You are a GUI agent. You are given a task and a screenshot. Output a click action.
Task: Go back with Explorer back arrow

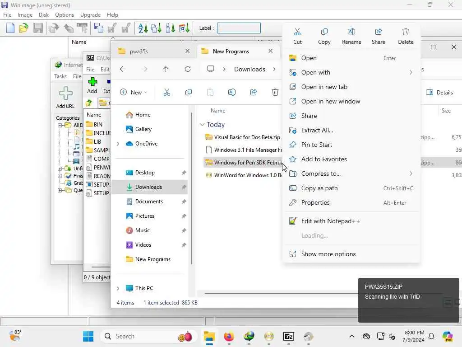click(123, 69)
